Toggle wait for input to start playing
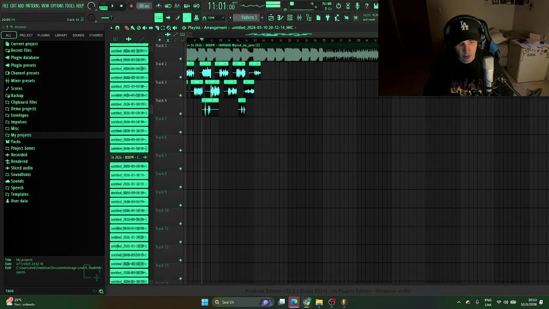The width and height of the screenshot is (549, 309). pyautogui.click(x=168, y=6)
